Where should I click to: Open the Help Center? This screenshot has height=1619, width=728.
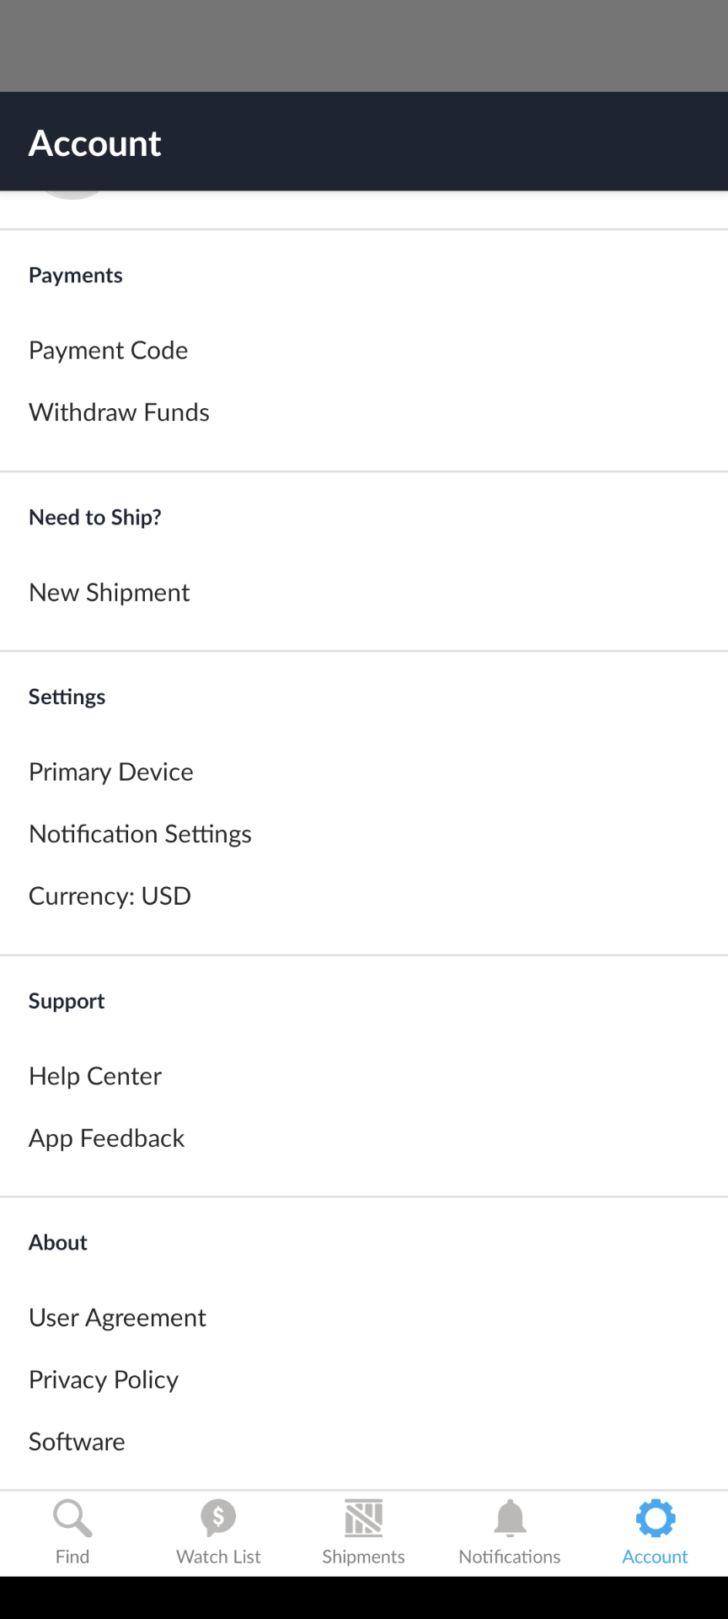coord(94,1075)
